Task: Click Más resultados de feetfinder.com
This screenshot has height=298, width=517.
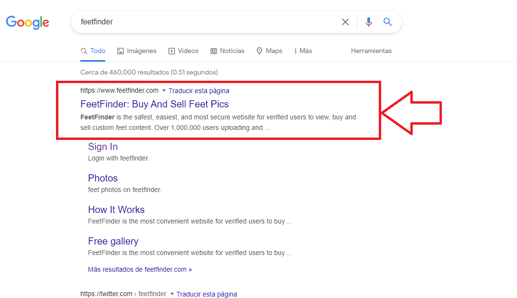Action: [x=140, y=269]
